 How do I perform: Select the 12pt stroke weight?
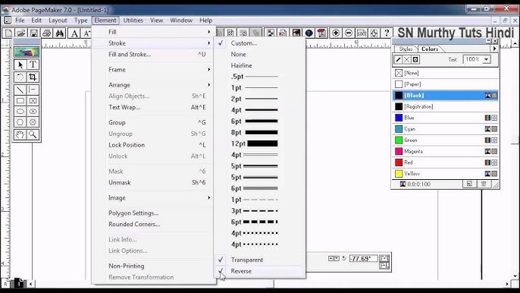260,143
